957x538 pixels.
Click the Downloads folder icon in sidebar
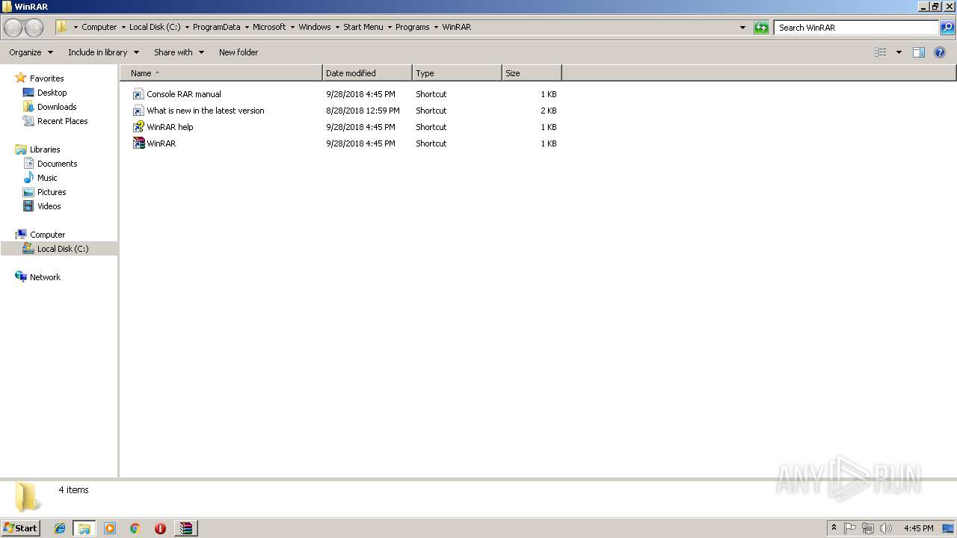28,107
